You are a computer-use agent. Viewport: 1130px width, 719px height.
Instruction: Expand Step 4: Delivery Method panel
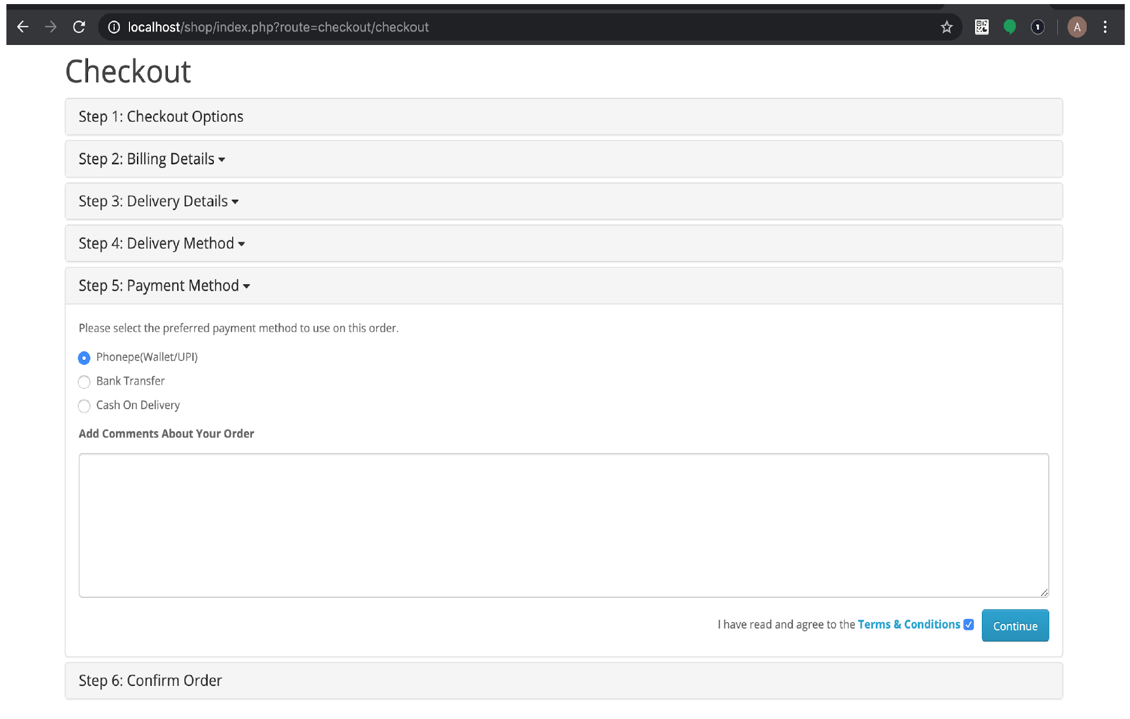tap(162, 244)
